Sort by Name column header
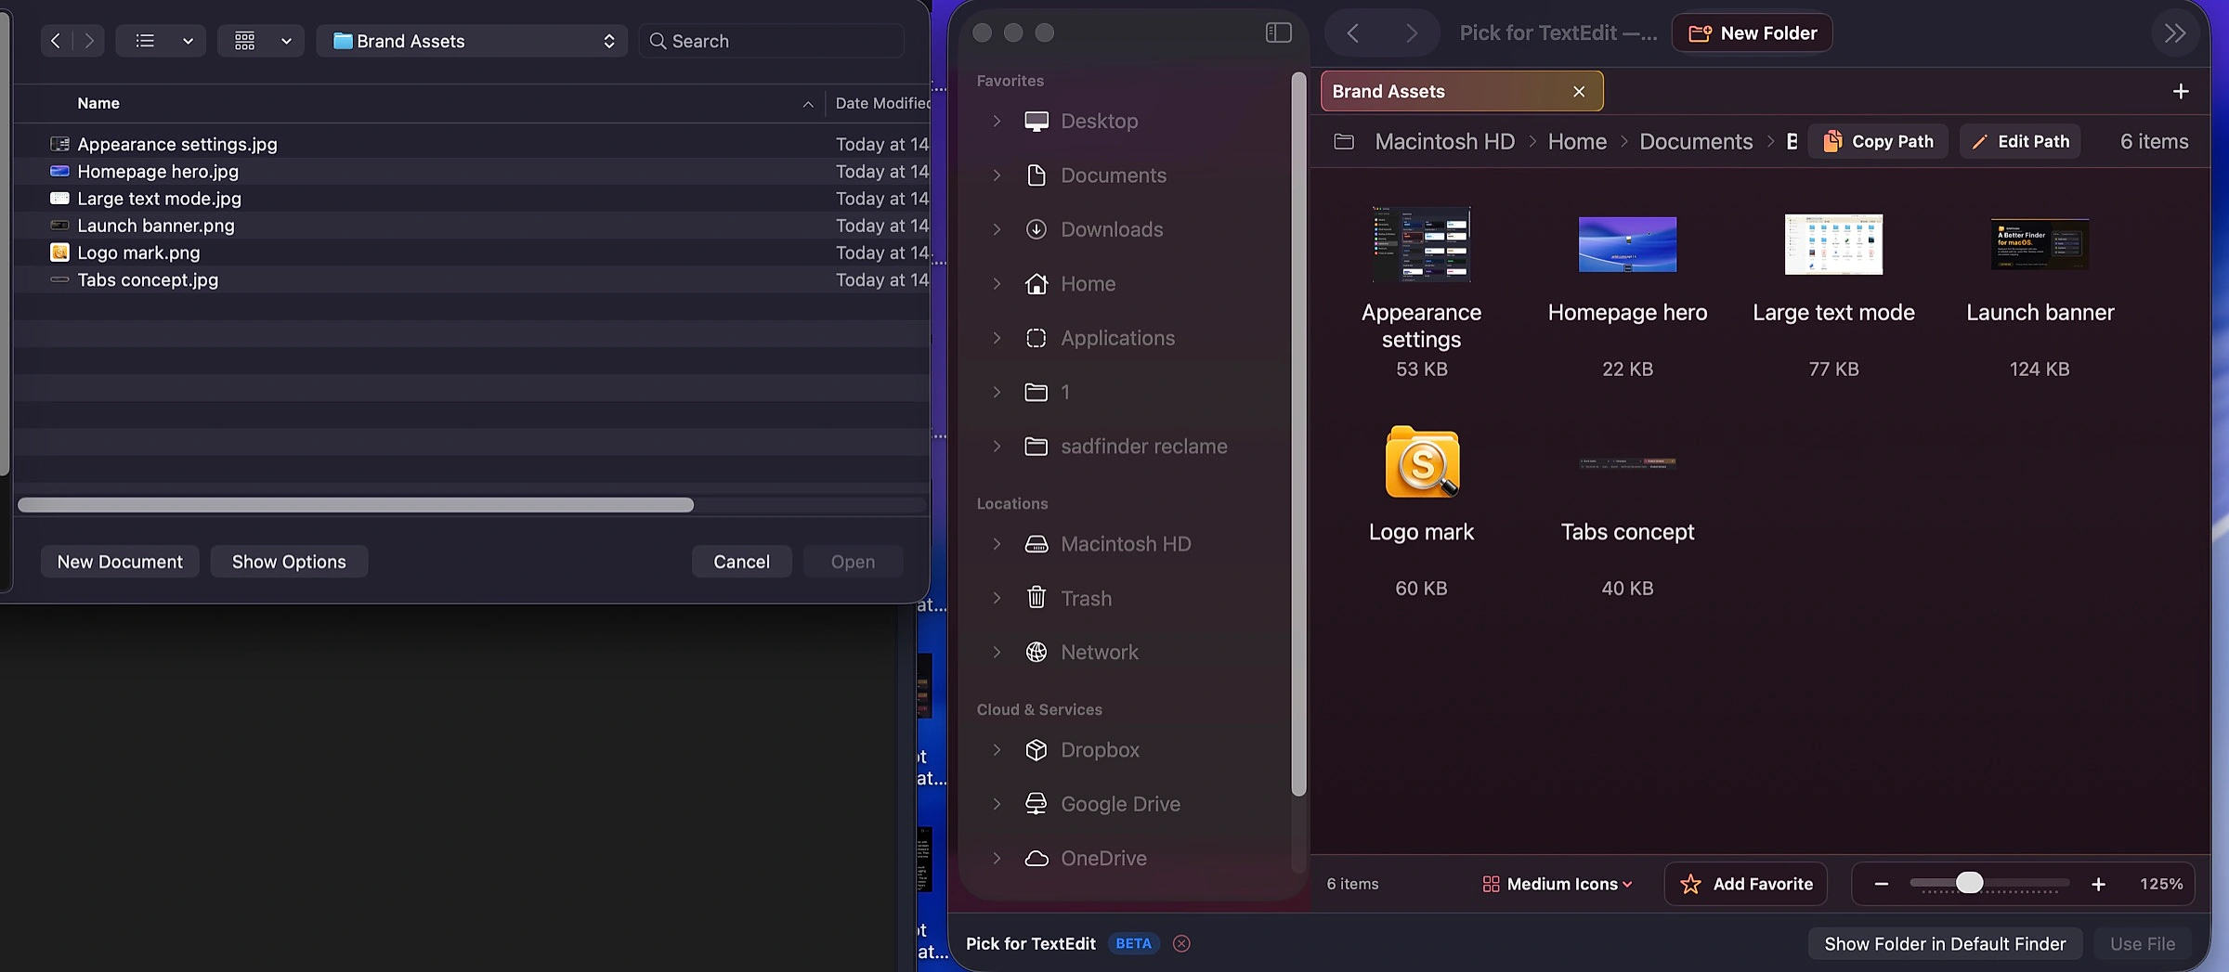The height and width of the screenshot is (972, 2229). tap(98, 103)
